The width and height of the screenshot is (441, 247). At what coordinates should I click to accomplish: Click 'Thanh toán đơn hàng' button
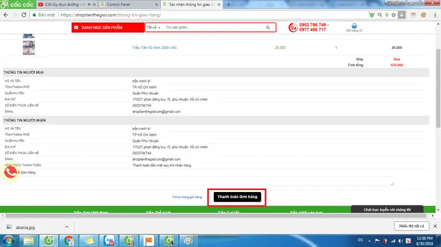tap(237, 197)
